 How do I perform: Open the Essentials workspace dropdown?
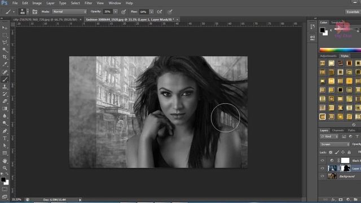(353, 12)
